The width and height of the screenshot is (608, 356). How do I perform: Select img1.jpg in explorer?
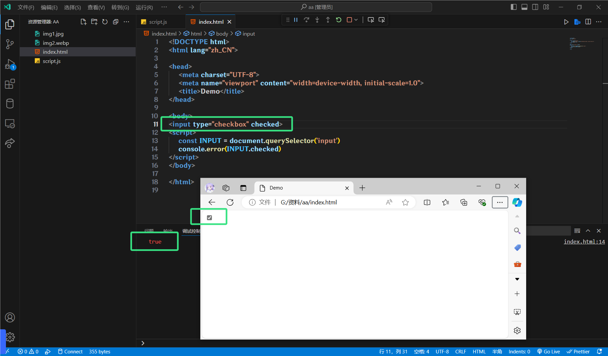pyautogui.click(x=78, y=34)
